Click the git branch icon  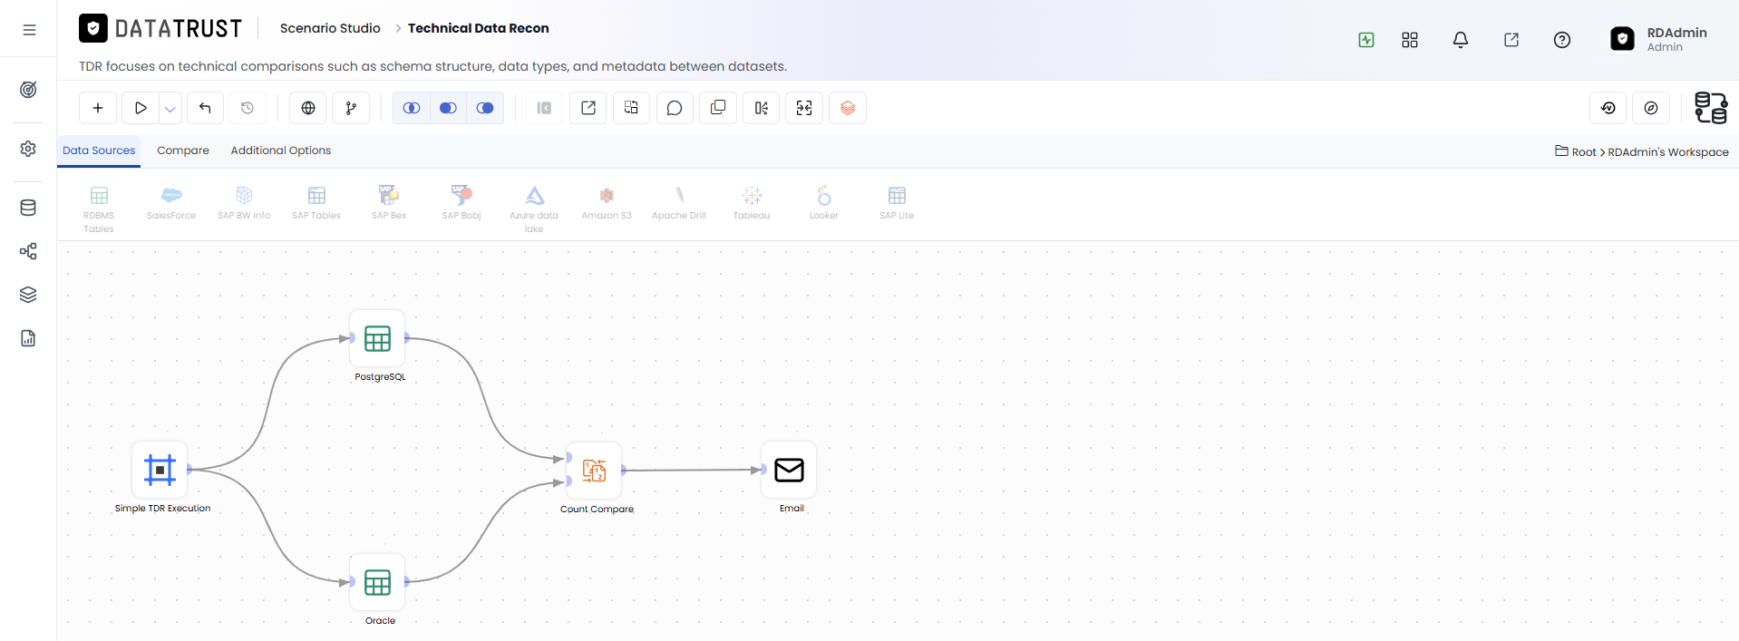(351, 108)
